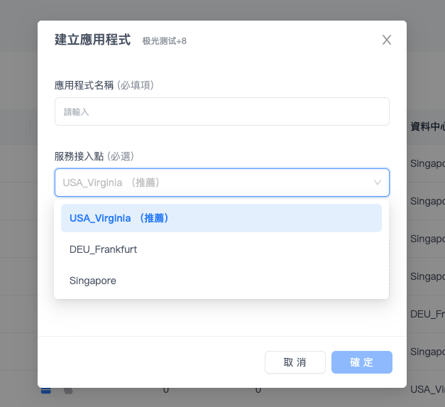Screen dimensions: 445x407
Task: Choose DEU_Frankfurt option in list
Action: click(221, 249)
